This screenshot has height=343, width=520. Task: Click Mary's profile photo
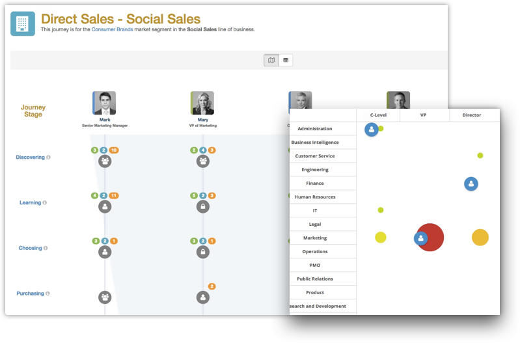click(x=202, y=103)
